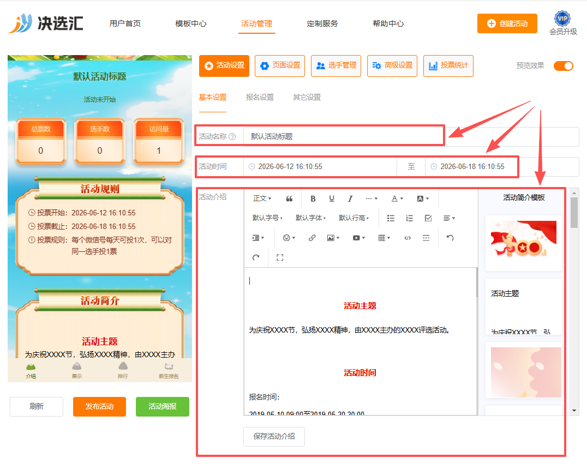Open 投票统计 section button
Viewport: 587px width, 464px height.
point(448,66)
